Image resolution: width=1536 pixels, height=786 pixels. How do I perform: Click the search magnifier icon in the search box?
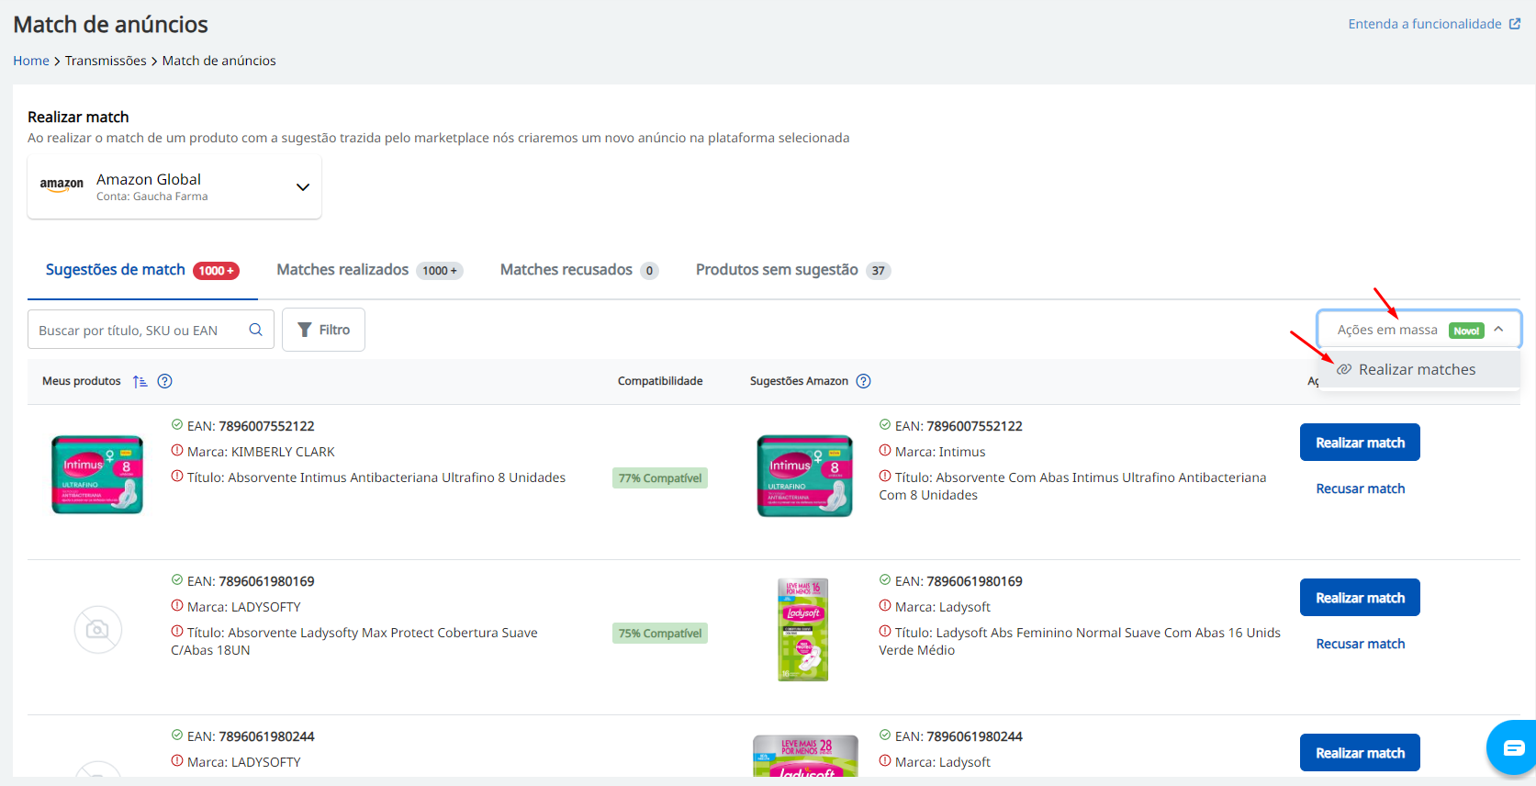[256, 330]
